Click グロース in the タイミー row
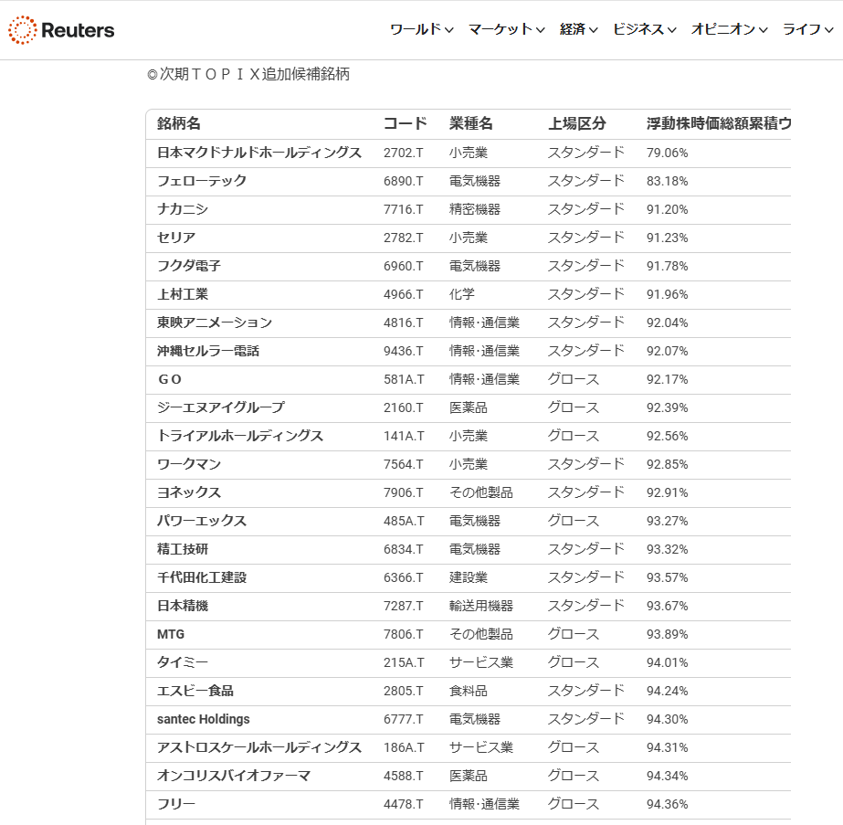 tap(573, 662)
